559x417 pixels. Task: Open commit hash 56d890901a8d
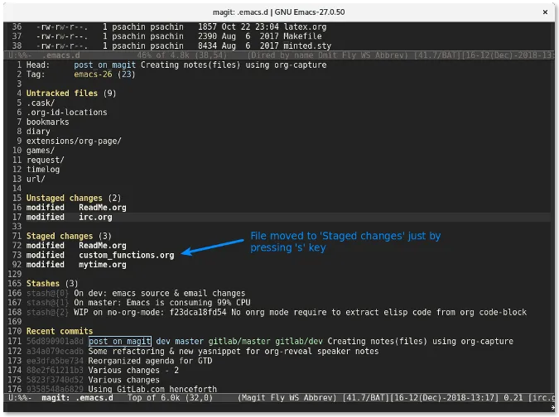55,341
